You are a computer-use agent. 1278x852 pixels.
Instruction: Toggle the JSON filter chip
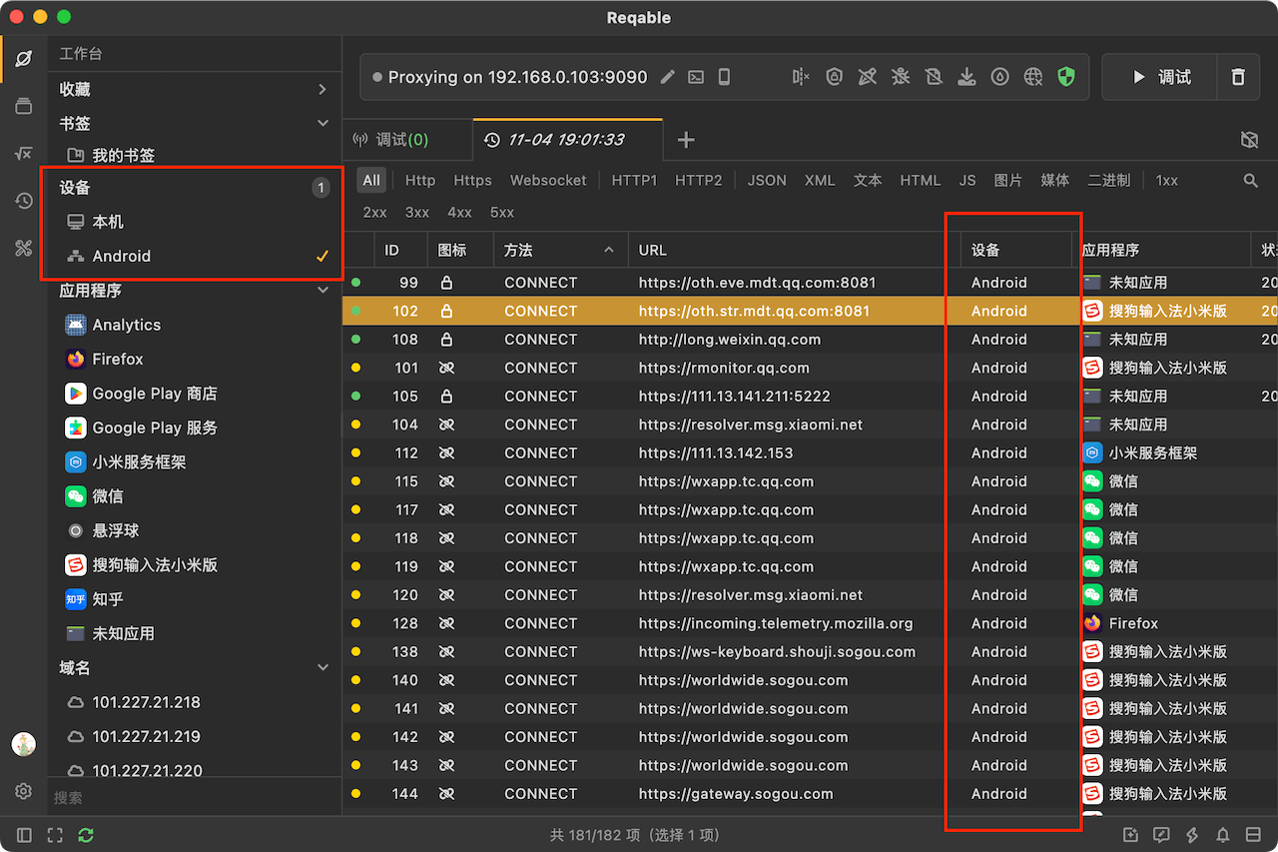pyautogui.click(x=767, y=181)
